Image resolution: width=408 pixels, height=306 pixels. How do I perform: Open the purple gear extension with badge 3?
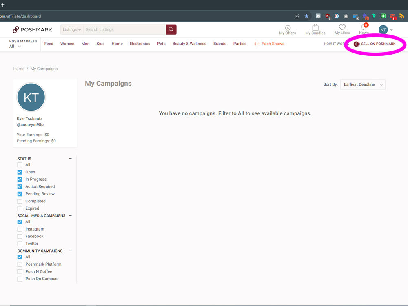(x=365, y=17)
